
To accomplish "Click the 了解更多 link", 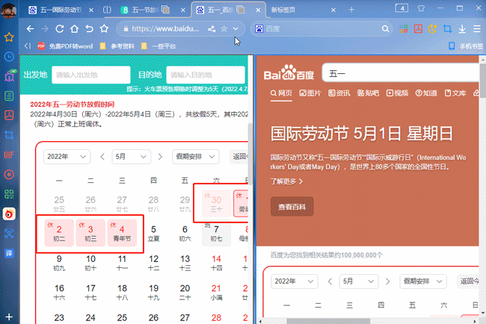I will point(286,181).
